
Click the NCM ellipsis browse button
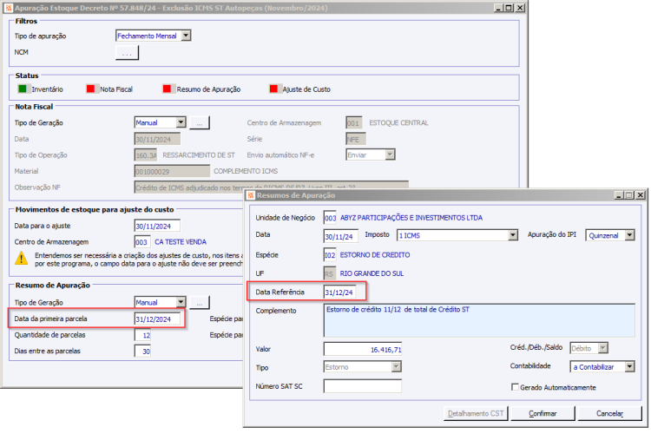(127, 53)
